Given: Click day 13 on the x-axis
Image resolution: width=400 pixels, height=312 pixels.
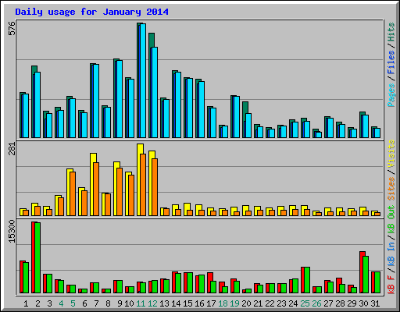Looking at the screenshot, I should pyautogui.click(x=164, y=303).
